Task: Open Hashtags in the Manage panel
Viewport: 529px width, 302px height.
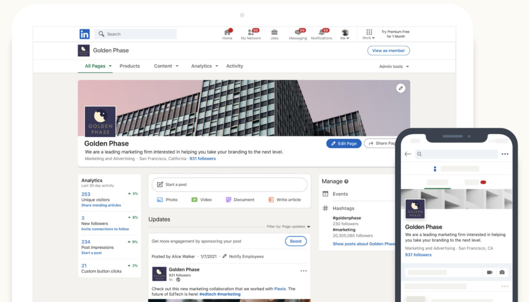Action: (x=343, y=208)
